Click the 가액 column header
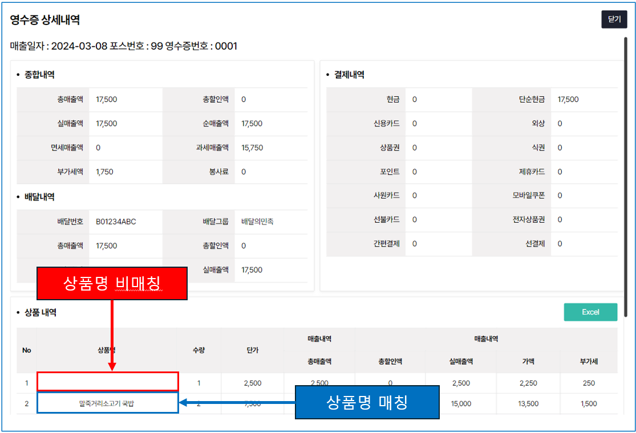 click(x=528, y=361)
